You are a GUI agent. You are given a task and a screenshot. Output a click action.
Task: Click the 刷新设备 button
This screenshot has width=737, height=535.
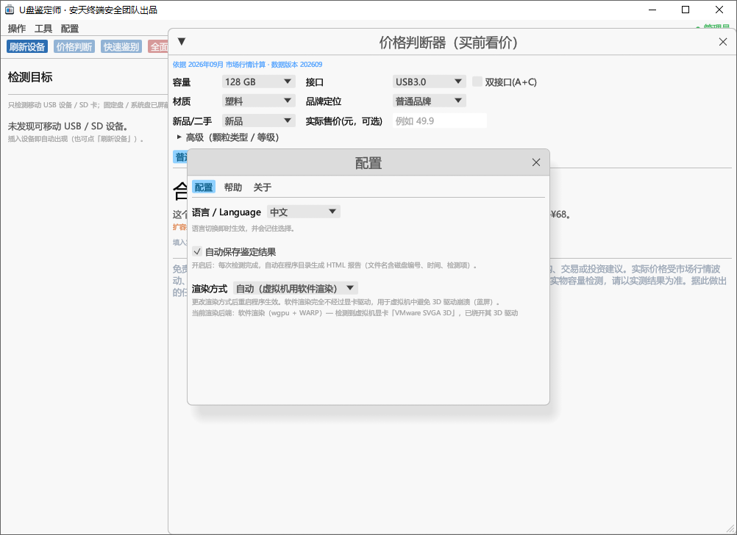click(x=27, y=46)
